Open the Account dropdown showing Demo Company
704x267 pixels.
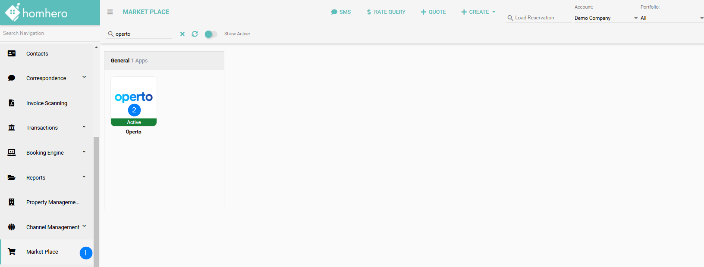tap(606, 18)
